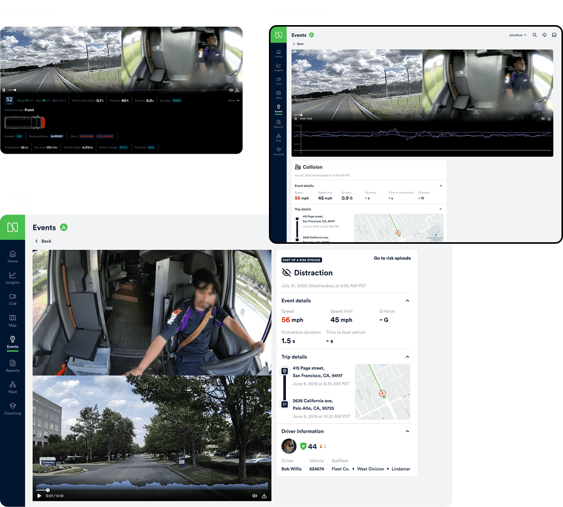Viewport: 563px width, 507px height.
Task: Click search icon in Collision window
Action: (x=535, y=35)
